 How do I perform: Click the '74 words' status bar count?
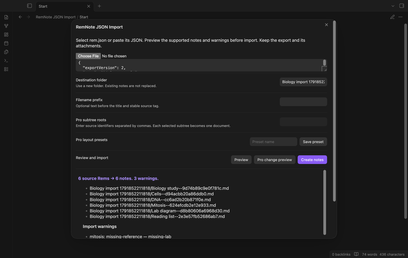pyautogui.click(x=370, y=254)
